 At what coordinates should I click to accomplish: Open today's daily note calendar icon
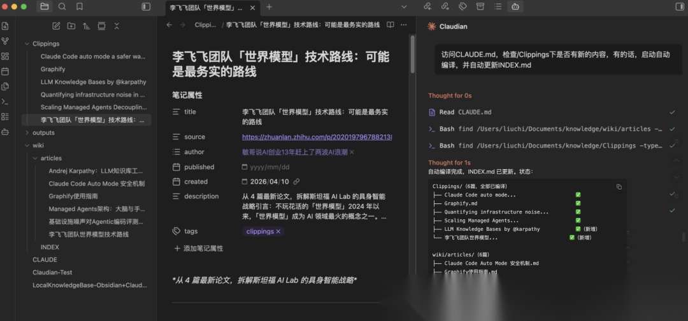click(x=5, y=71)
